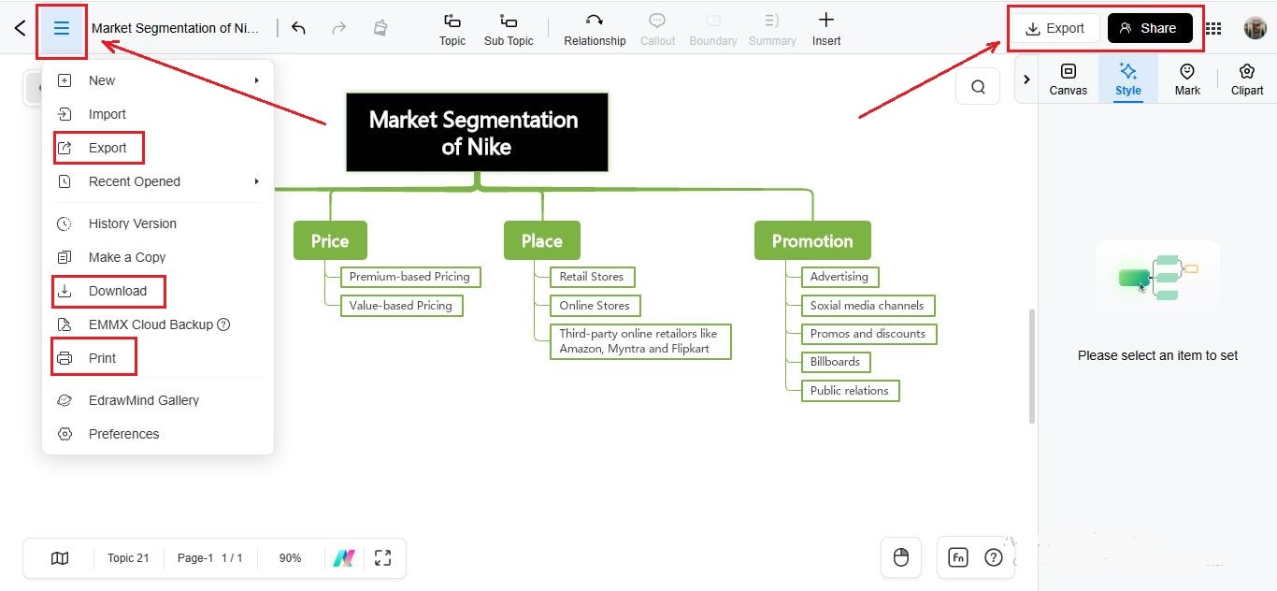
Task: Select the Price topic node
Action: 330,240
